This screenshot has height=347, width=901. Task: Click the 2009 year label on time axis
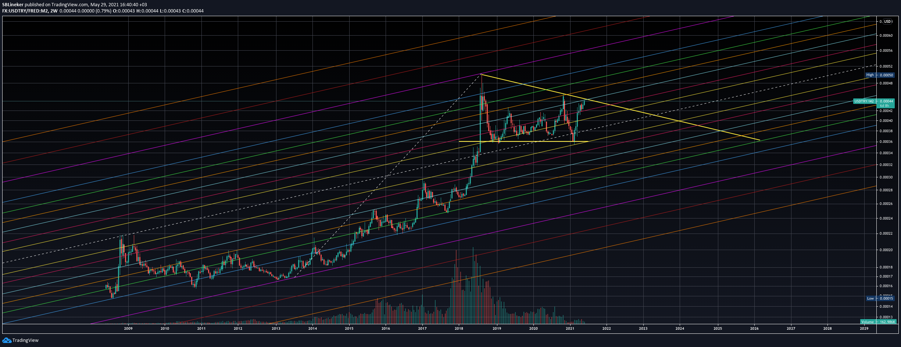click(128, 329)
